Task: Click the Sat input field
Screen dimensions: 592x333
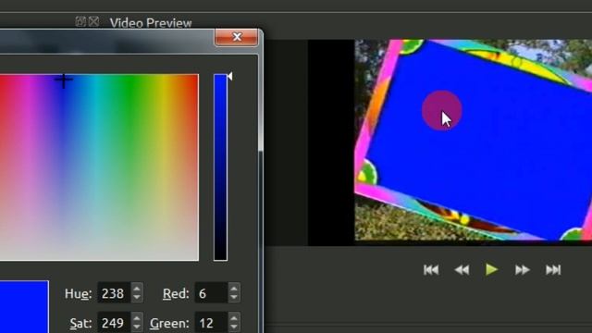Action: coord(115,323)
